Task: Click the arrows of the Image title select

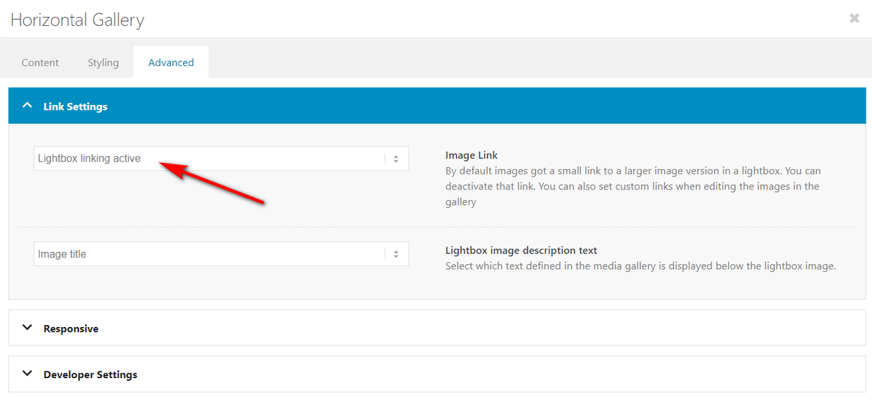Action: (396, 254)
